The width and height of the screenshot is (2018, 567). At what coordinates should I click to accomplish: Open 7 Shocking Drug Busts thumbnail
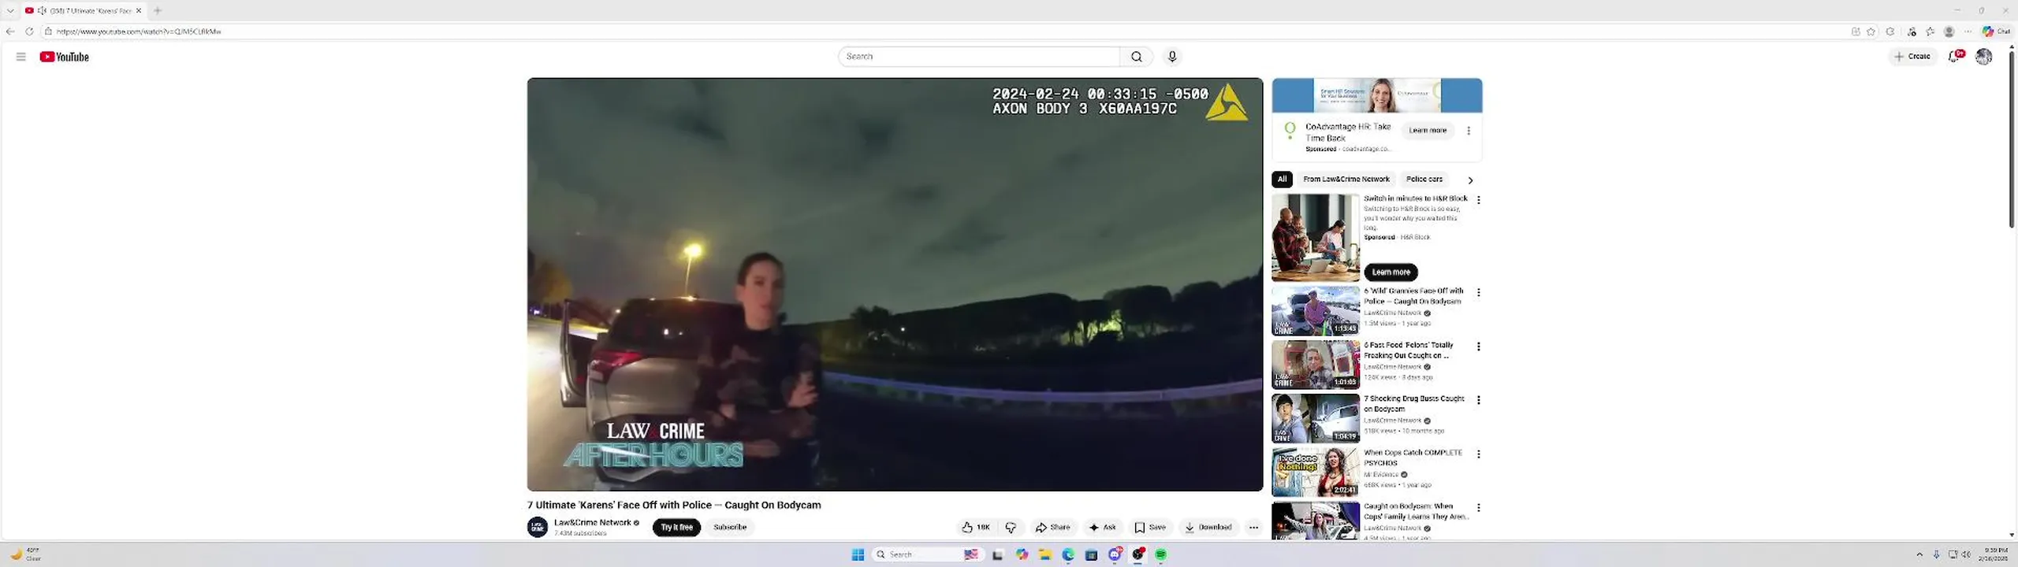point(1316,418)
